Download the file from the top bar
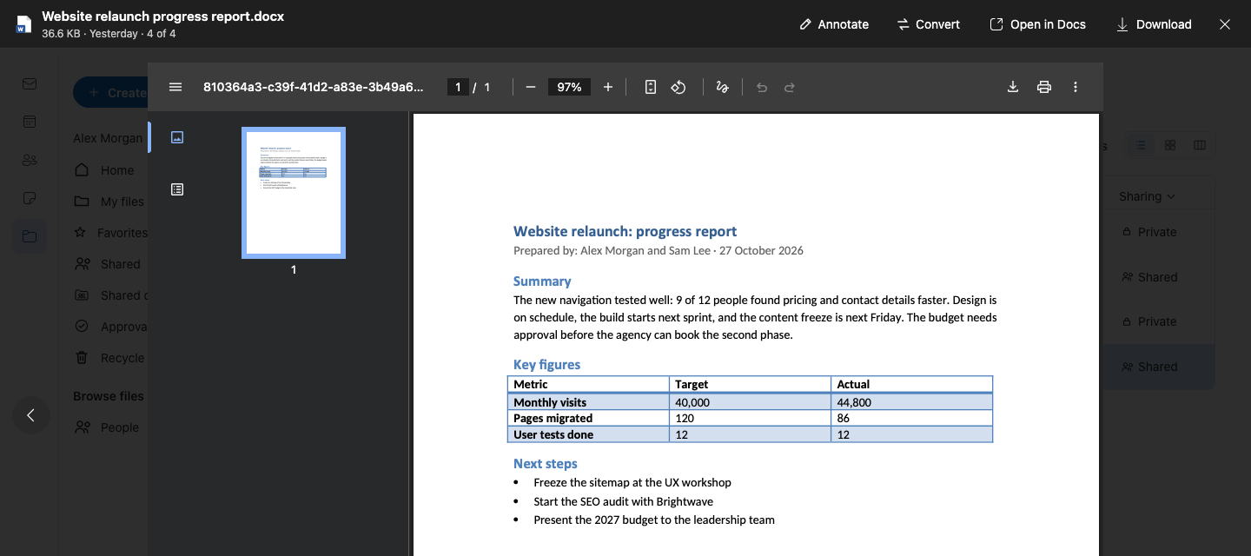 (x=1154, y=24)
